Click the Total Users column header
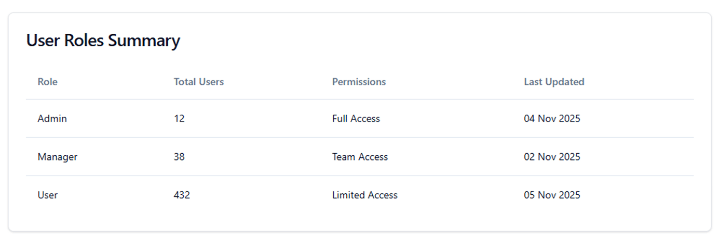Screen dimensions: 719x241 click(x=199, y=82)
